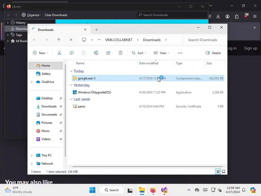Select Home in navigation pane

point(46,66)
